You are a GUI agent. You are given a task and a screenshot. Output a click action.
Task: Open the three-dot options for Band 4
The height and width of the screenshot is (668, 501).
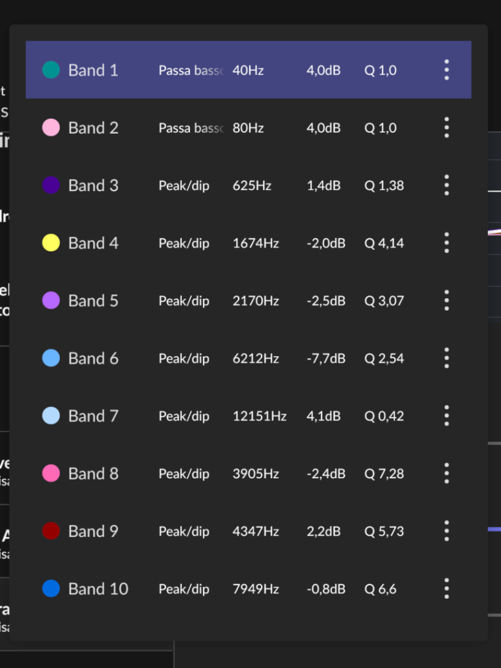click(446, 243)
